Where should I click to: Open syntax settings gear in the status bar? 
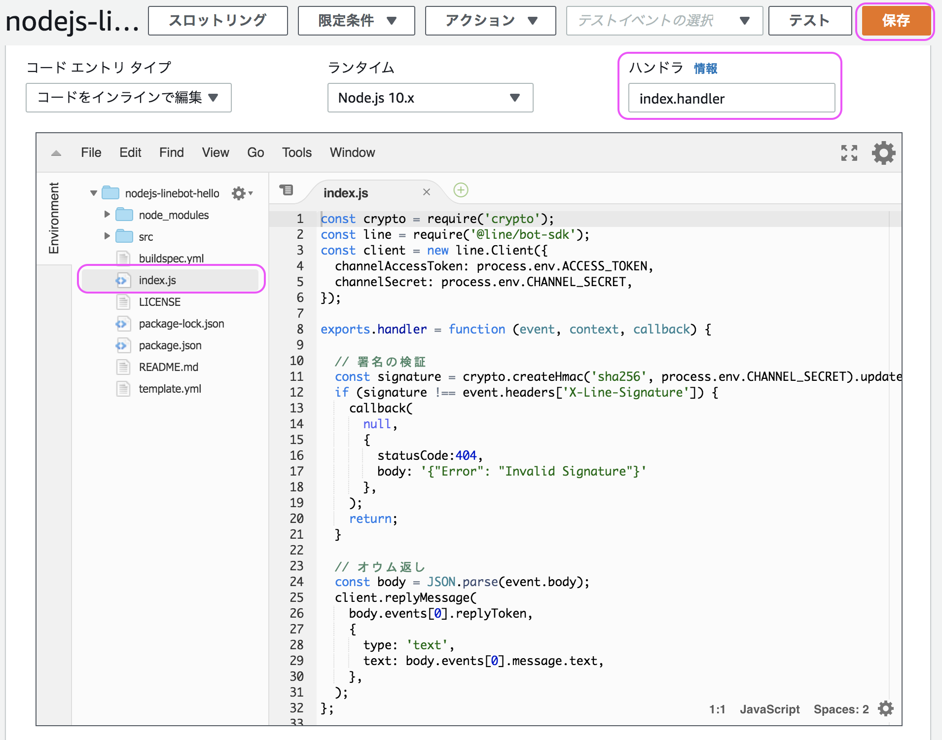tap(885, 709)
